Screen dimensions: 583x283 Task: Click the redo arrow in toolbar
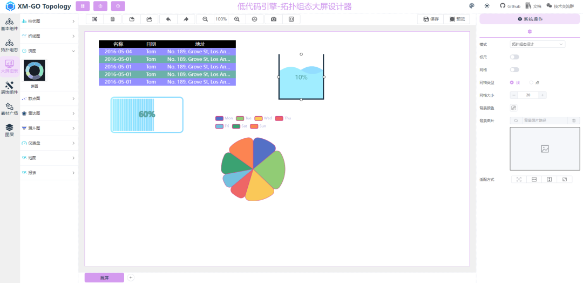186,19
